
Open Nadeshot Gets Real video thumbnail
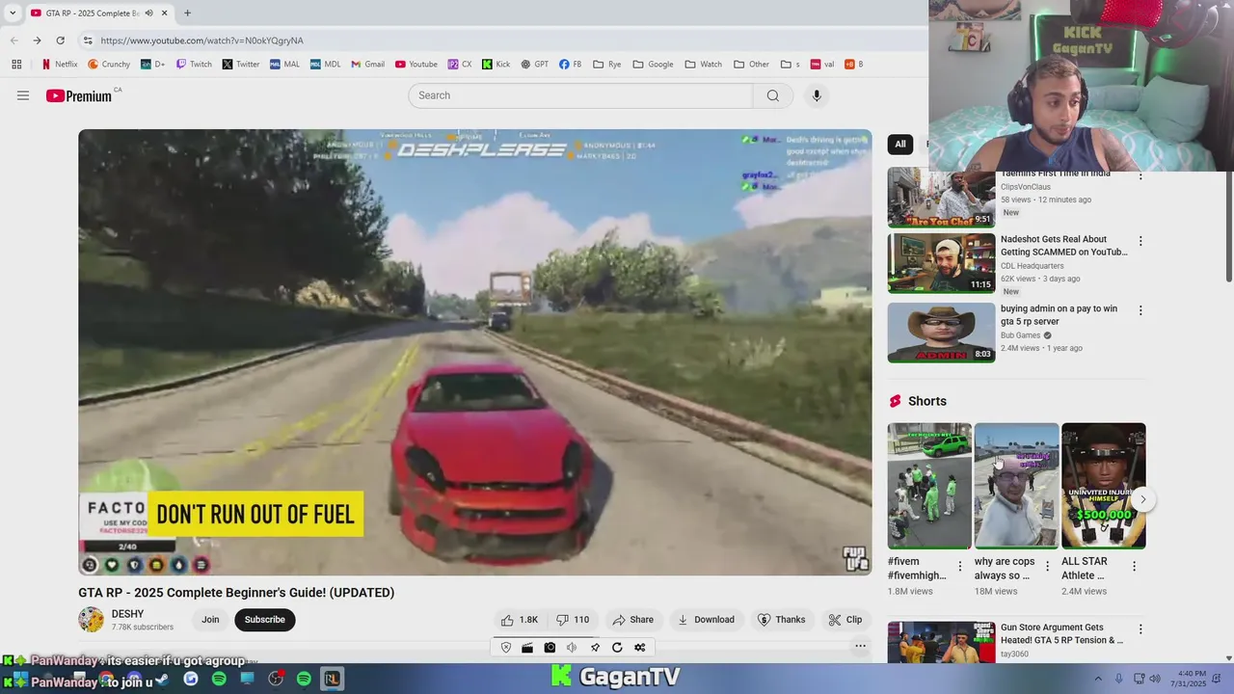click(x=941, y=262)
